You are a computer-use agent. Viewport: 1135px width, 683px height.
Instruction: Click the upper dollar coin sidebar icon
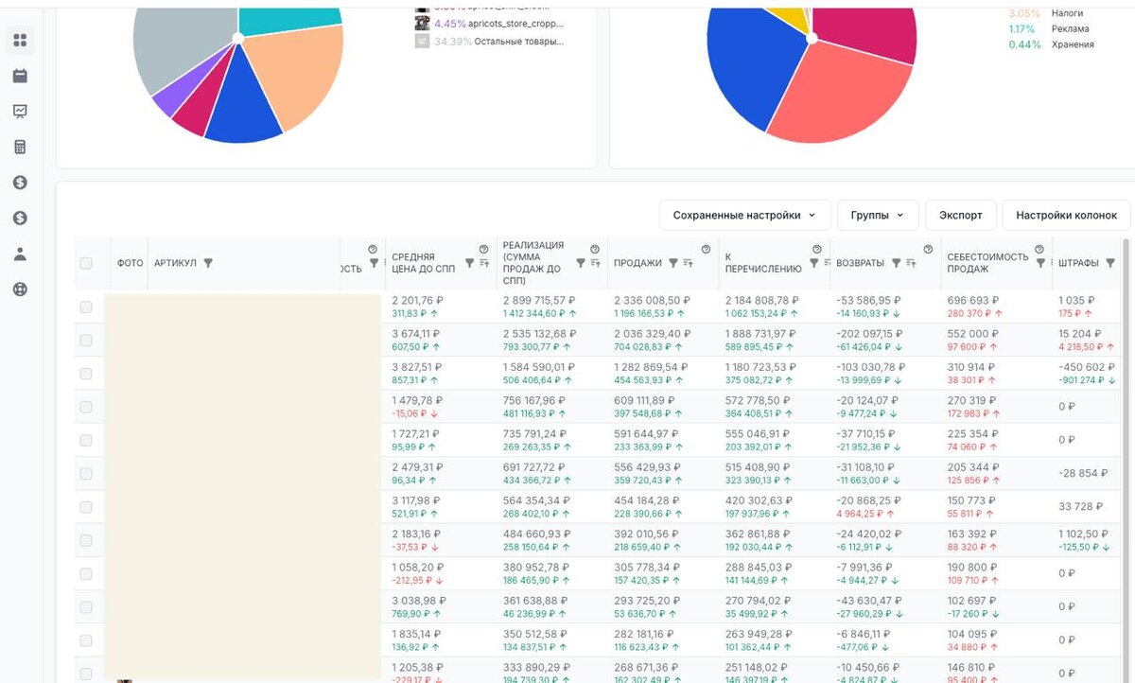click(20, 183)
